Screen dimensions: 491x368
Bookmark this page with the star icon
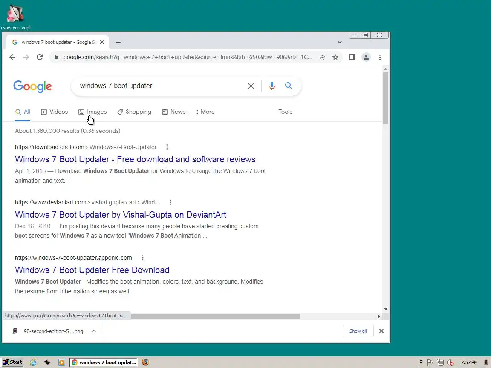[335, 57]
